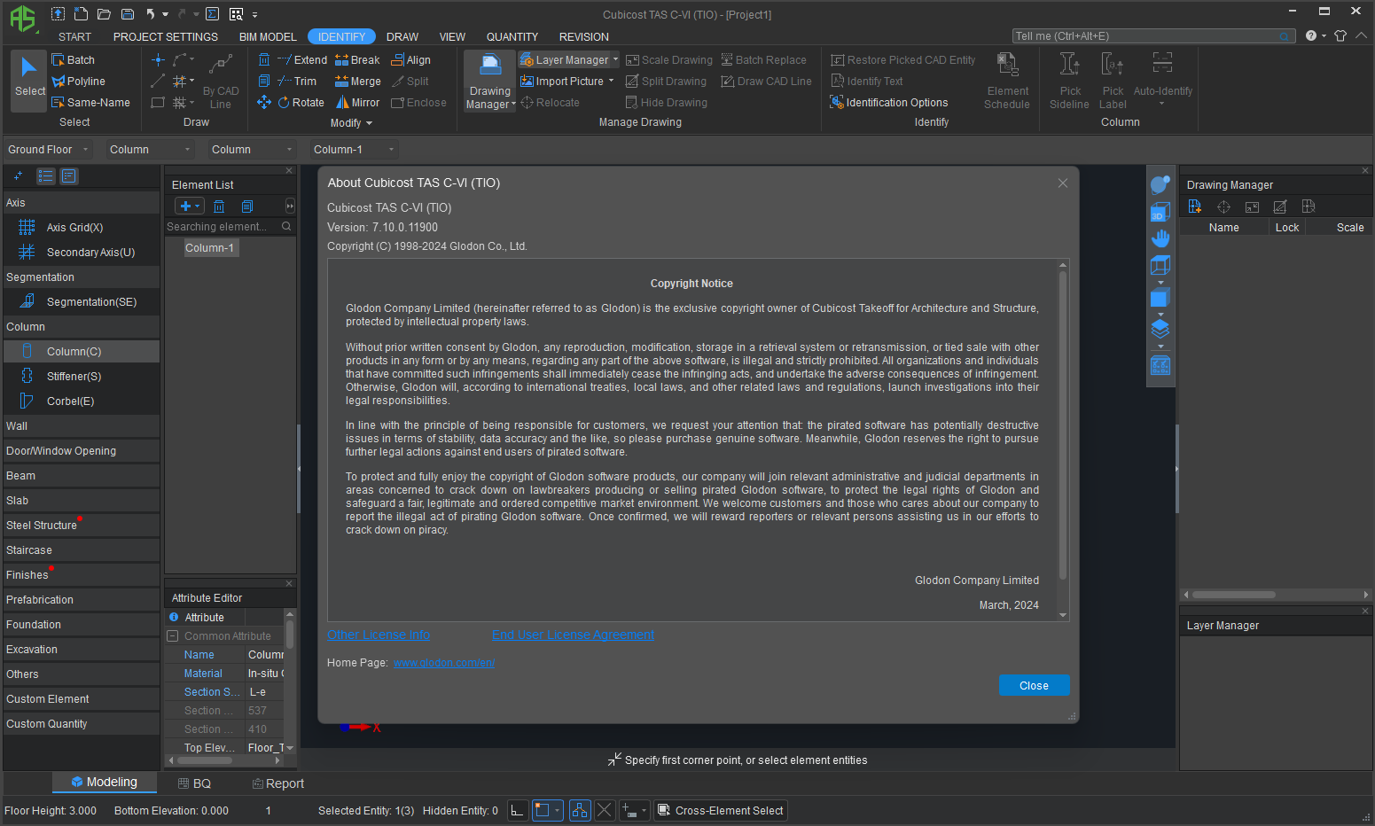Select the Point draw tool icon
The image size is (1375, 826).
[x=158, y=60]
